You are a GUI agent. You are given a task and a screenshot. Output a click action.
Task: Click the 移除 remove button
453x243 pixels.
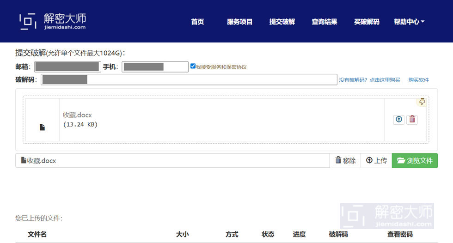pyautogui.click(x=345, y=160)
